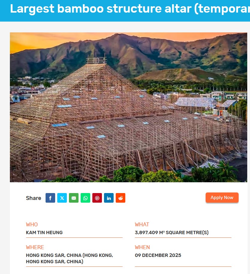
Task: Pin the record with the Pinterest icon
Action: click(97, 198)
